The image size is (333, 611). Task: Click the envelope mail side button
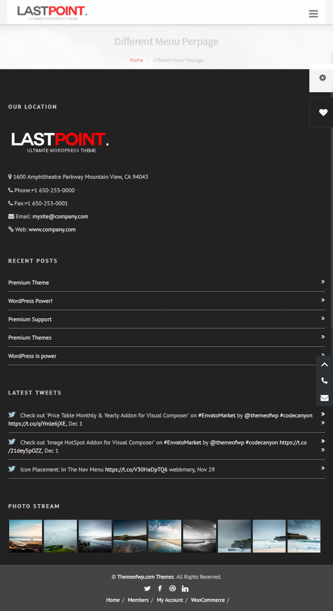tap(324, 398)
